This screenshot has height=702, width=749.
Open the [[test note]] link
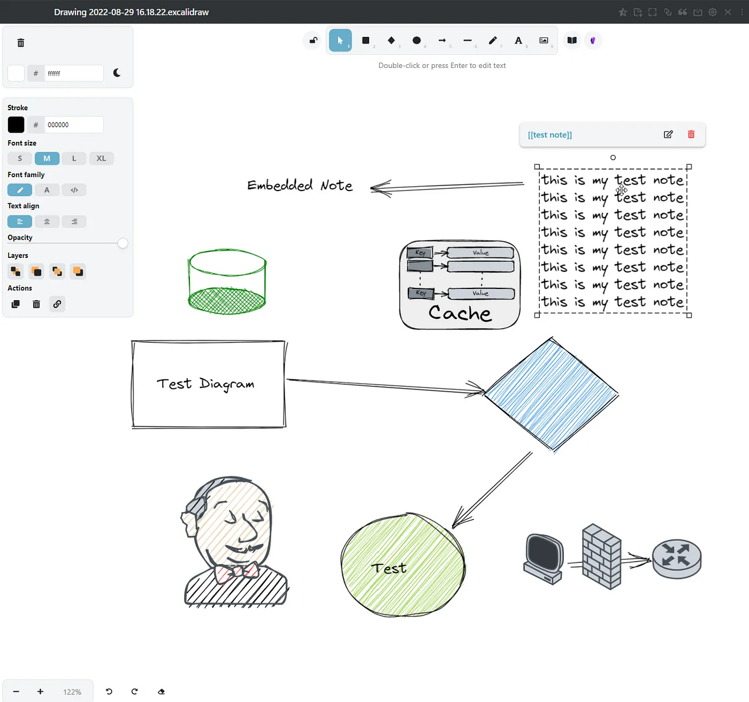click(550, 135)
